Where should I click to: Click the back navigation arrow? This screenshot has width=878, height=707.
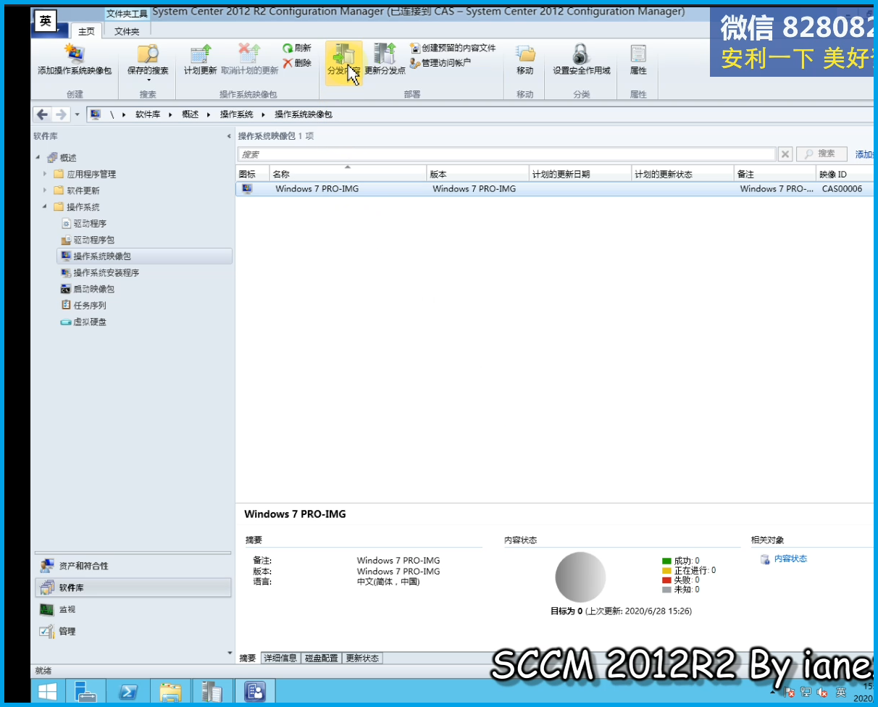click(x=43, y=114)
